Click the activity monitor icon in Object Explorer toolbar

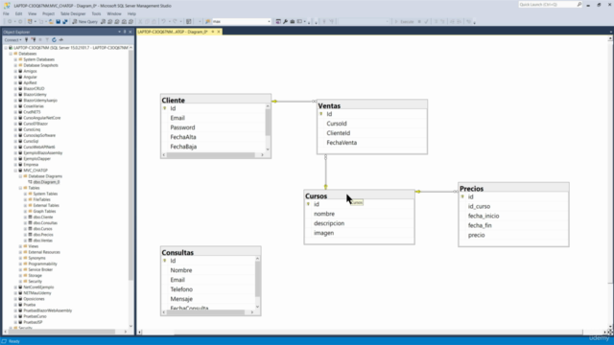(61, 40)
